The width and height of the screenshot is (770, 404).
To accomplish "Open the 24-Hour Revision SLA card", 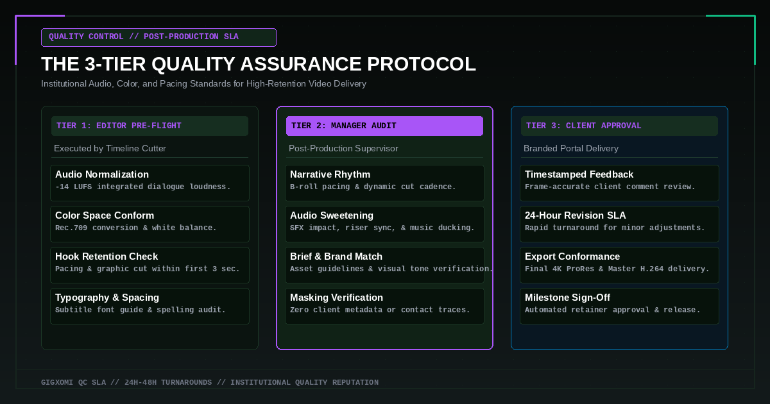I will tap(619, 224).
